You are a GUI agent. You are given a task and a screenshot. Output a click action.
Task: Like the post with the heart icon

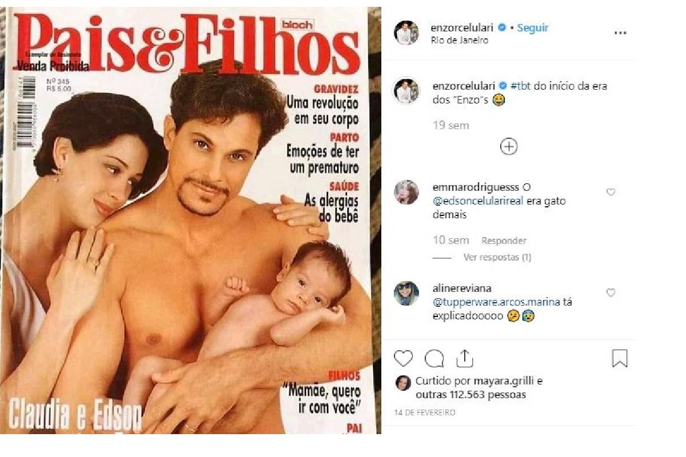[x=404, y=359]
